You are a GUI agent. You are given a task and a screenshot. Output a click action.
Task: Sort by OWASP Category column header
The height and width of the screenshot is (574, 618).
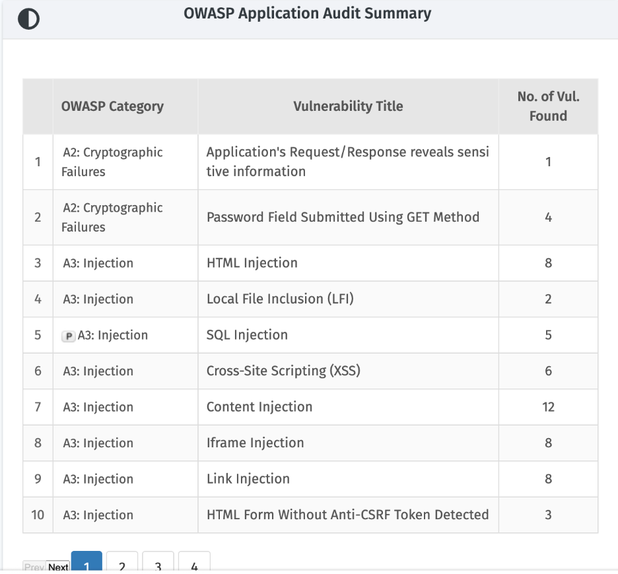pyautogui.click(x=112, y=106)
